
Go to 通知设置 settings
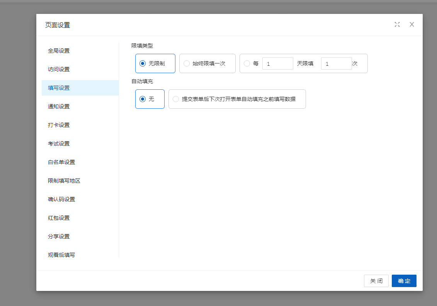tap(59, 106)
